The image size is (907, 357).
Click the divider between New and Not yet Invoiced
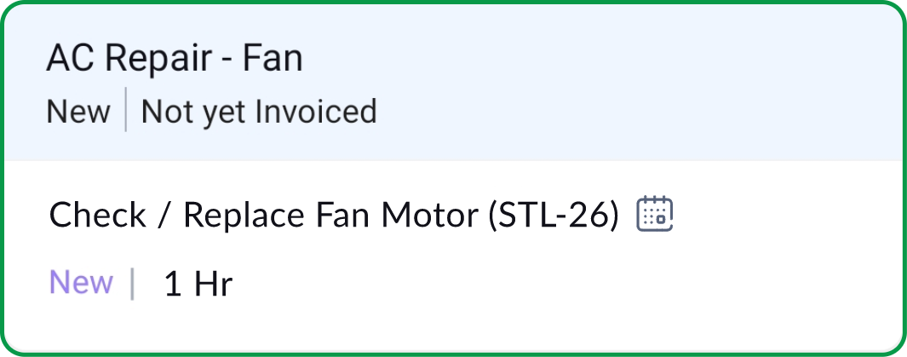[126, 110]
